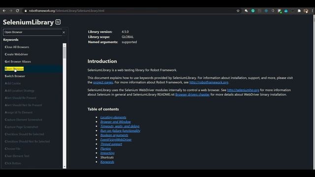The height and width of the screenshot is (177, 315).
Task: Open the http://robotframework.org link
Action: [209, 82]
